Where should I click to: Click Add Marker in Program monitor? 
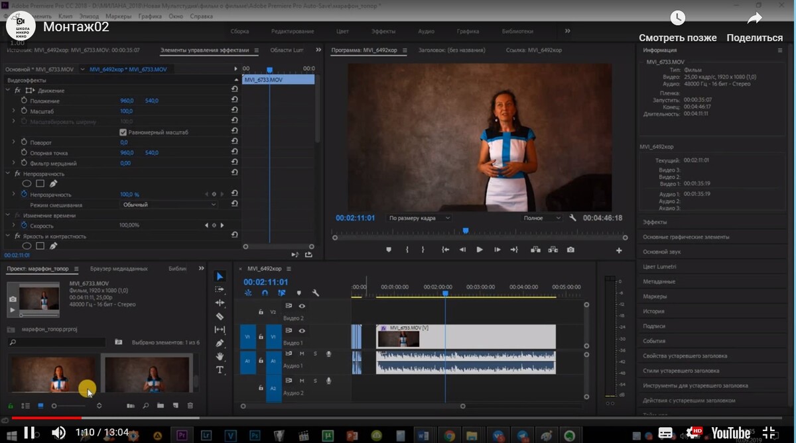point(389,250)
